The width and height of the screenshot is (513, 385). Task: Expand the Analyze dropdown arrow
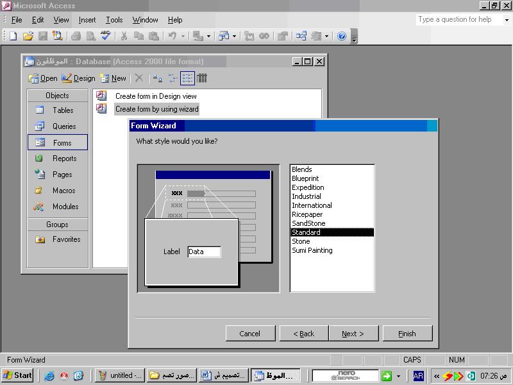pyautogui.click(x=234, y=36)
